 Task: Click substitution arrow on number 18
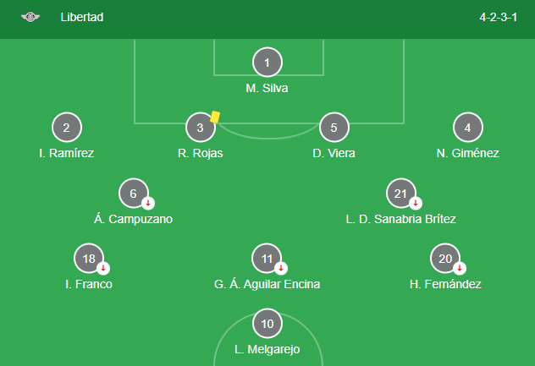point(103,268)
